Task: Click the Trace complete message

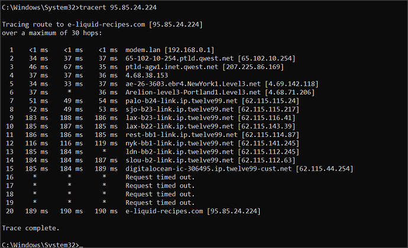Action: (x=31, y=229)
